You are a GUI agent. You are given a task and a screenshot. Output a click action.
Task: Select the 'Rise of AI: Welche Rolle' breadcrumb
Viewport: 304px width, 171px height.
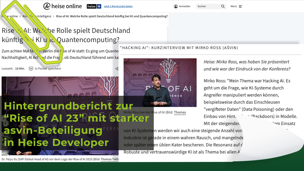pos(112,16)
